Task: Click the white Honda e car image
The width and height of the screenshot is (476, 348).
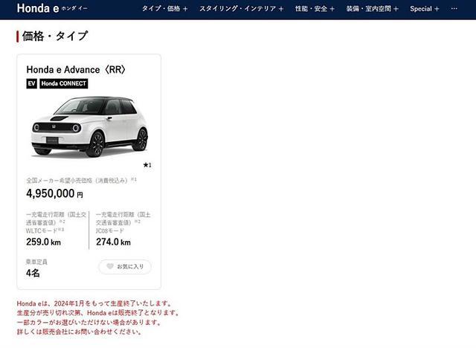Action: pyautogui.click(x=89, y=127)
